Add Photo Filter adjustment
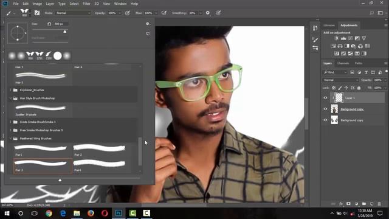The width and height of the screenshot is (389, 219). tap(354, 46)
